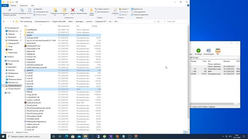Click the file list vertical scrollbar

pos(188,73)
